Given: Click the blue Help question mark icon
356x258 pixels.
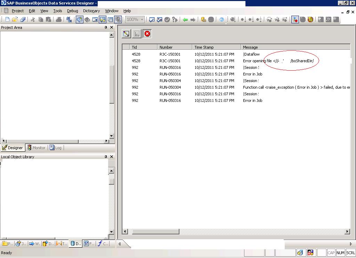Looking at the screenshot, I should click(x=221, y=19).
